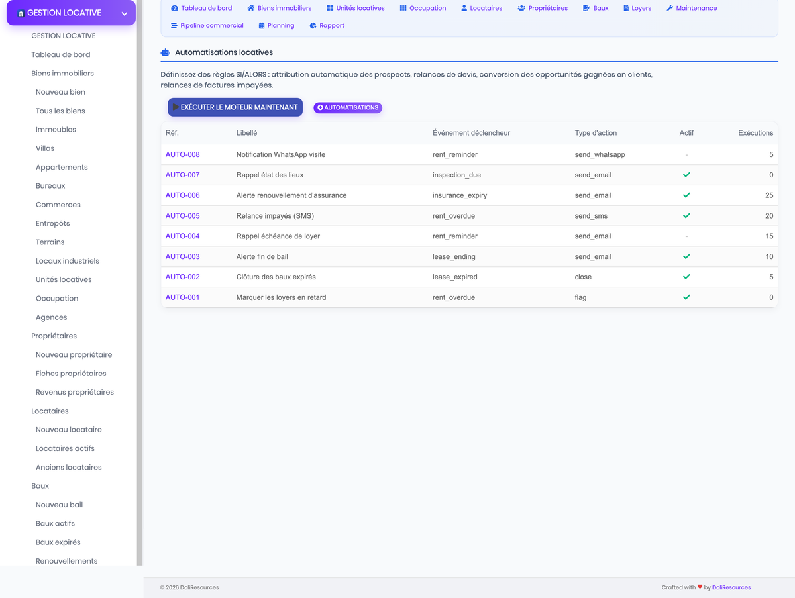Open the Planning top tab
The width and height of the screenshot is (795, 598).
(276, 25)
